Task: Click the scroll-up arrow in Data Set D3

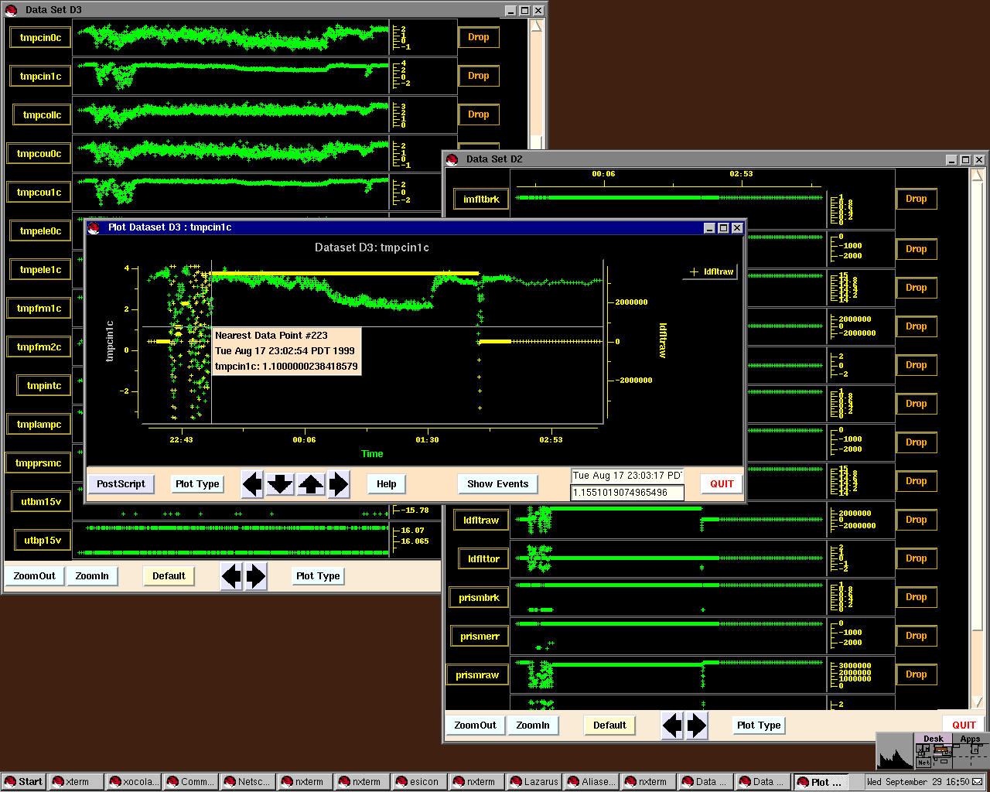Action: click(x=537, y=25)
